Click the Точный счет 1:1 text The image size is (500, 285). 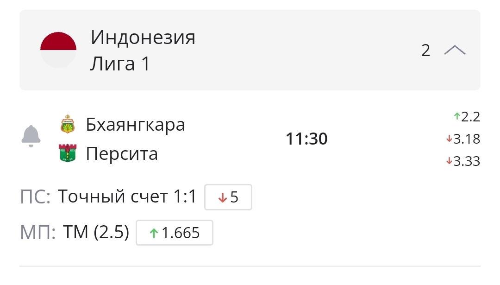click(127, 197)
